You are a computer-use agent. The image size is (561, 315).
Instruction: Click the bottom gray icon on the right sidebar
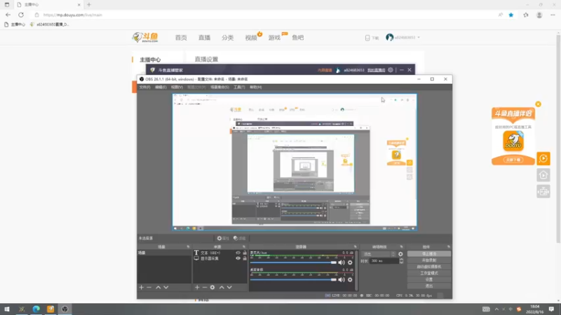543,192
